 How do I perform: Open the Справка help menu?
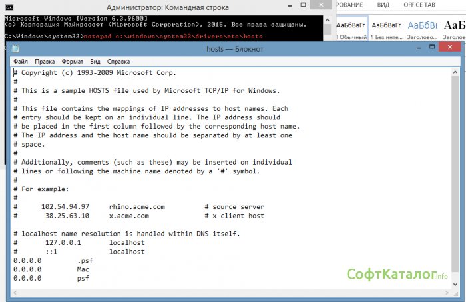[x=118, y=61]
